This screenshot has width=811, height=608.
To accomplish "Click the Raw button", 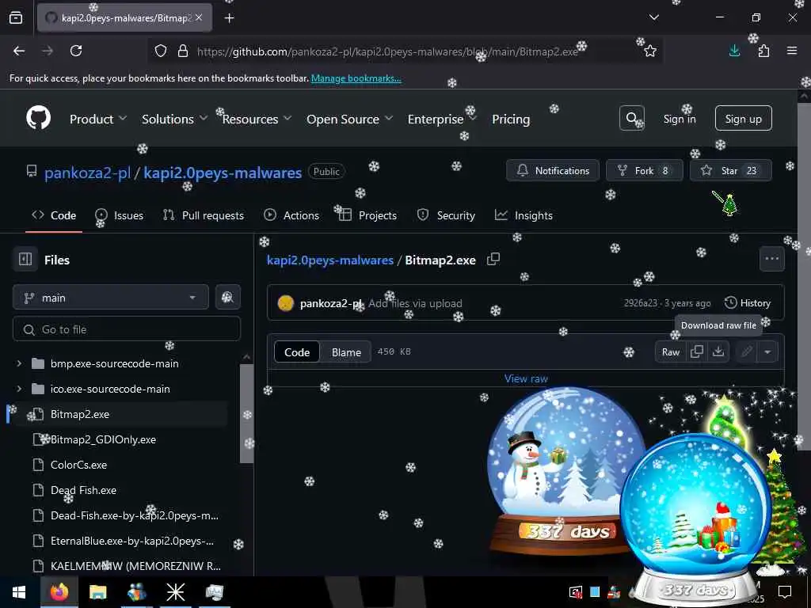I will pos(670,351).
